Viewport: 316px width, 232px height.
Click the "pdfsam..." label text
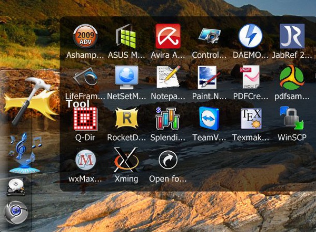pos(292,97)
